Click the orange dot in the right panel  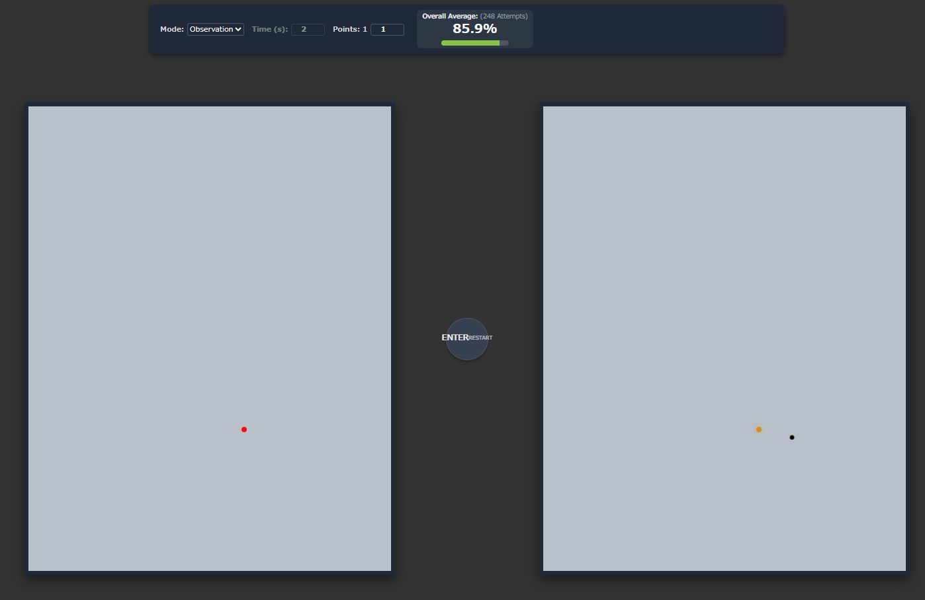(x=759, y=430)
